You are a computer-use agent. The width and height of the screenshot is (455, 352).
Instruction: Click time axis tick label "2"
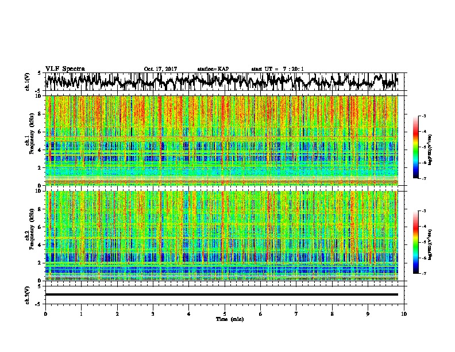[117, 314]
